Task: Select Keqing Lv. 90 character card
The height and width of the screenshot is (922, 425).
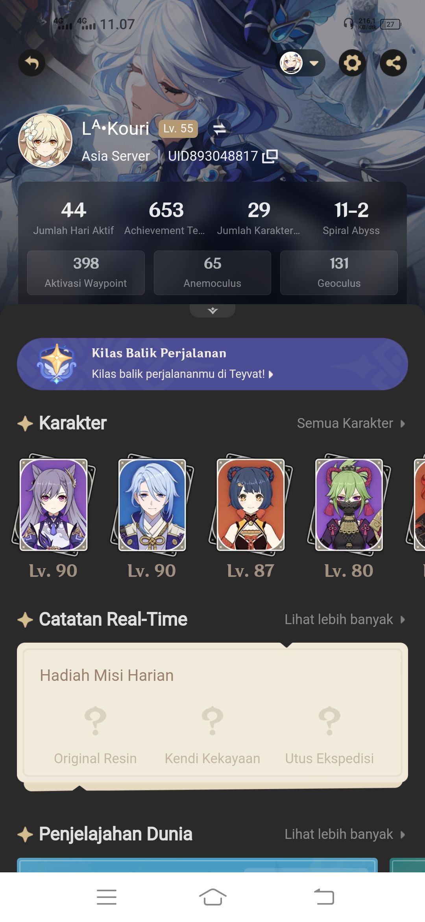Action: tap(54, 517)
